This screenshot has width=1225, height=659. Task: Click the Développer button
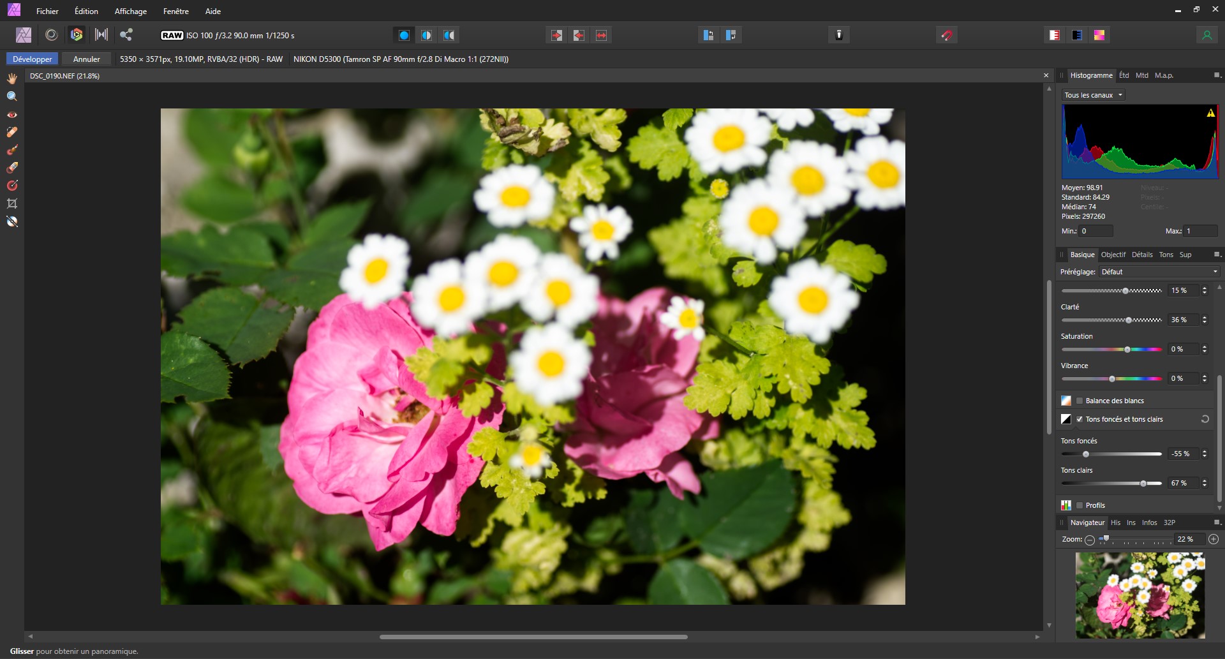[x=33, y=59]
